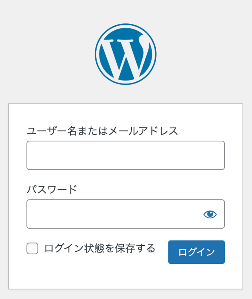Image resolution: width=252 pixels, height=299 pixels.
Task: Check the ログイン状態を保存する checkbox
Action: click(32, 249)
